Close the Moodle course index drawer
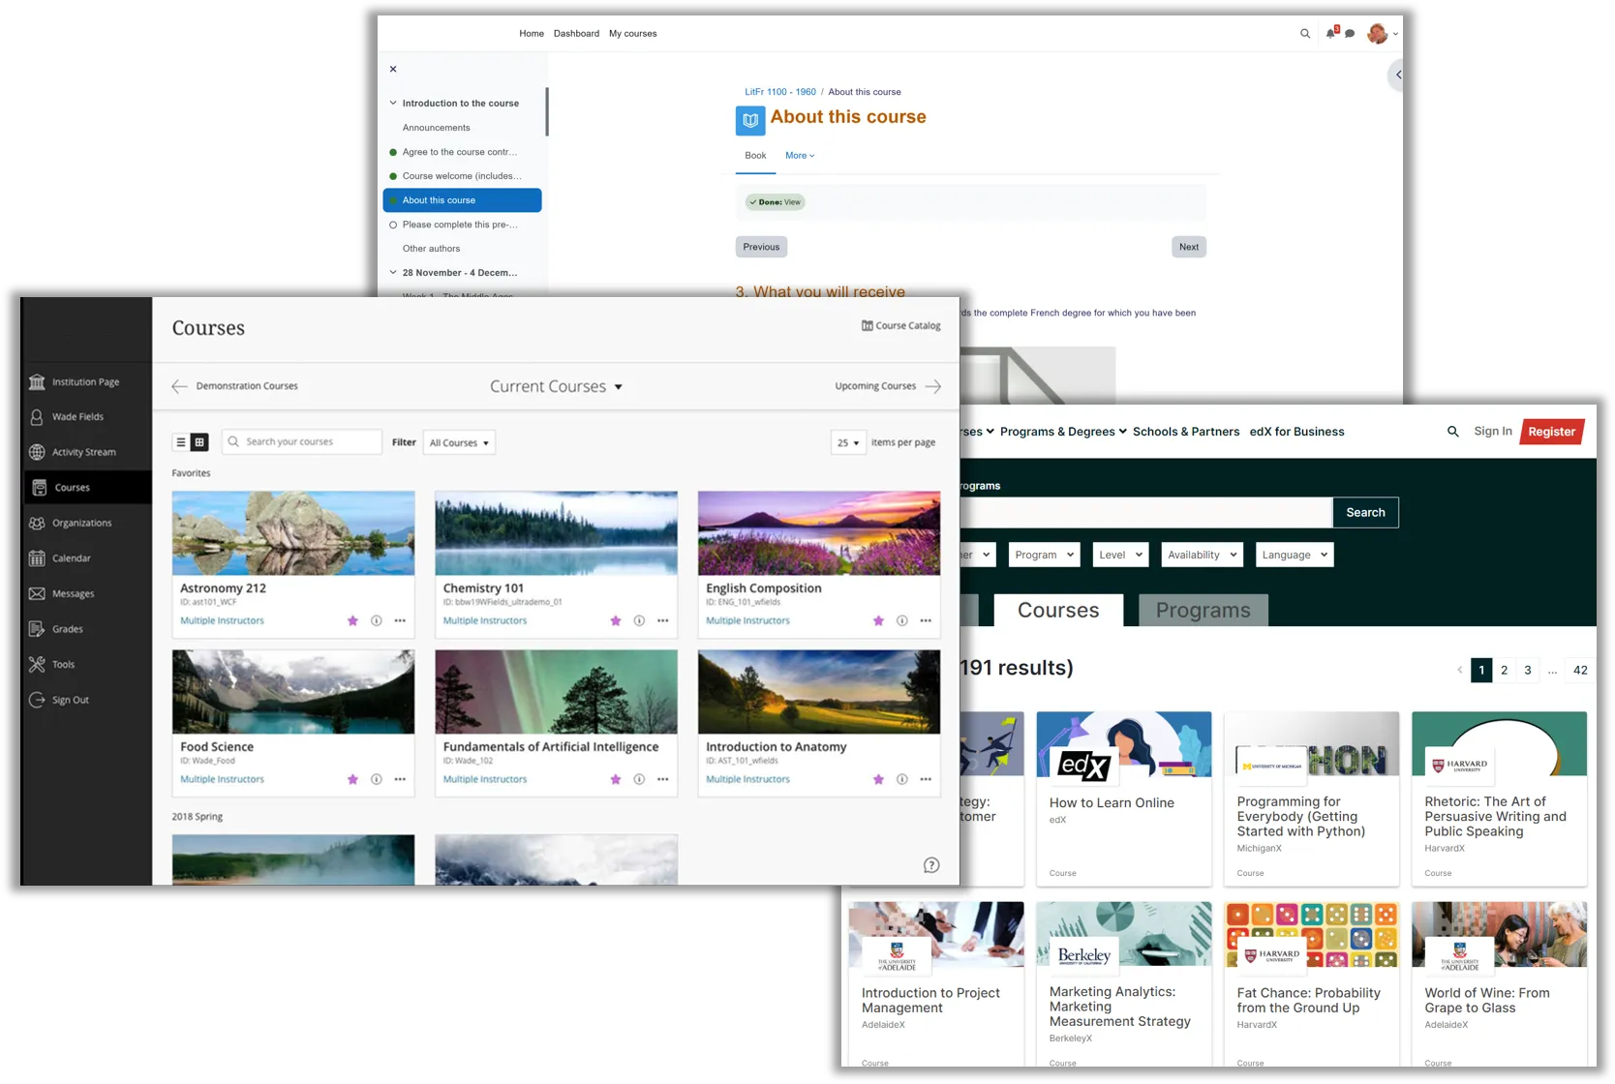This screenshot has width=1615, height=1084. [x=393, y=69]
